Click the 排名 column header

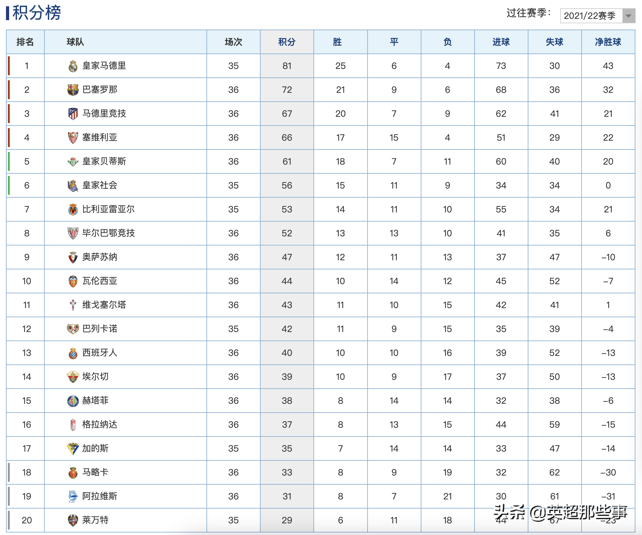pos(25,42)
